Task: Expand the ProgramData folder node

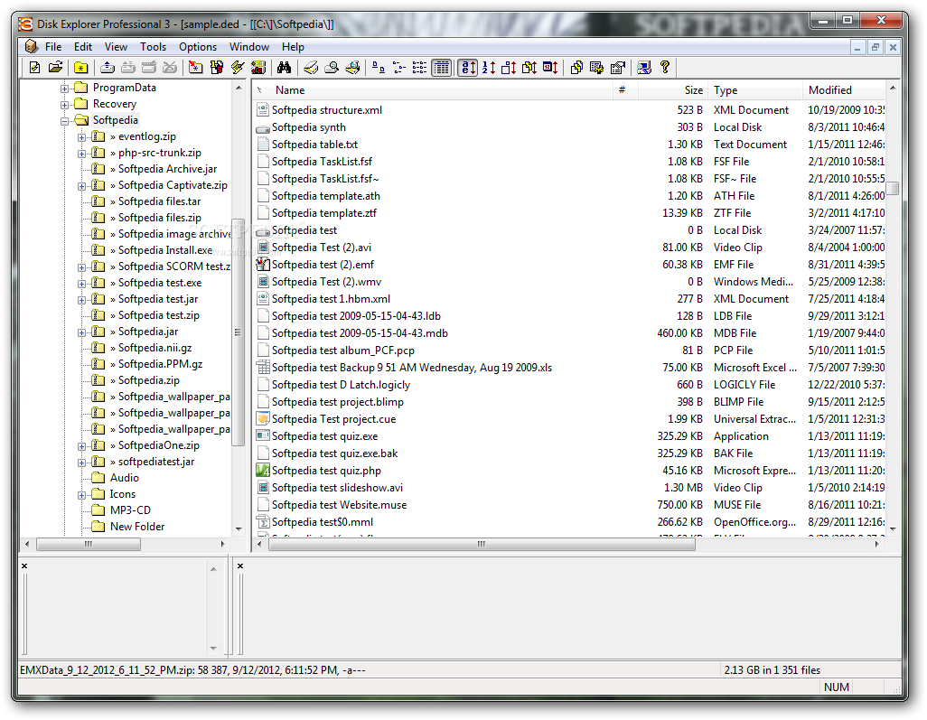Action: pos(64,89)
